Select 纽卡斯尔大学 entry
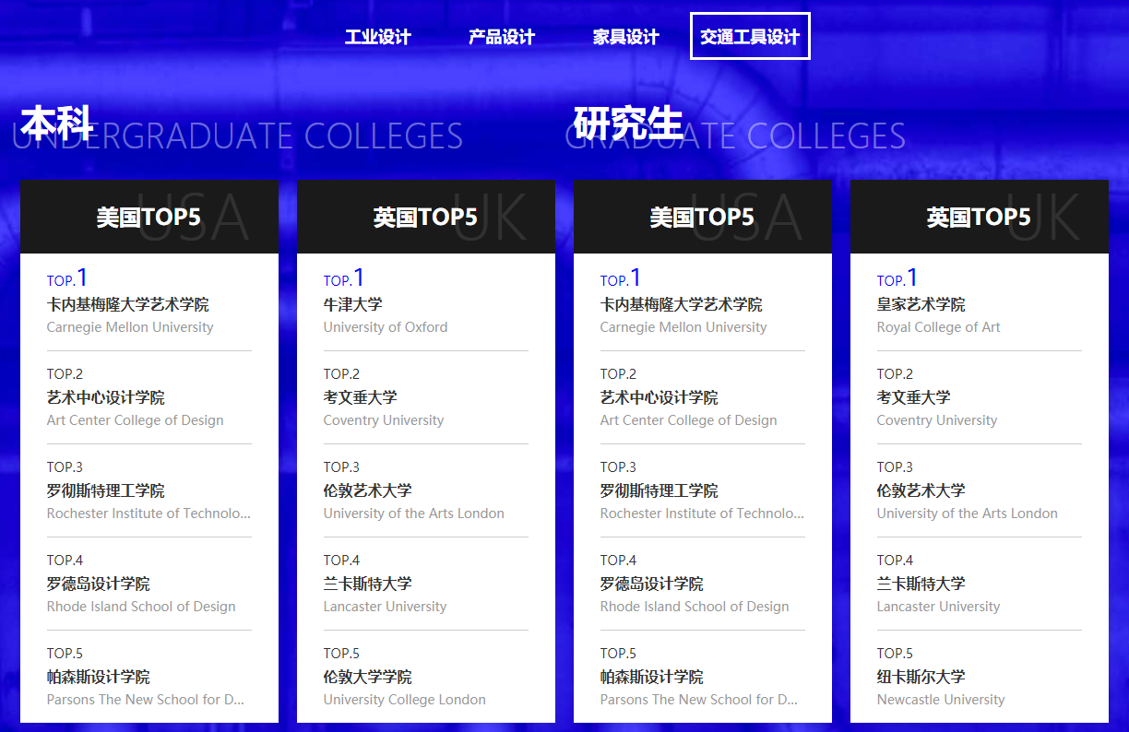Viewport: 1129px width, 732px height. tap(921, 677)
